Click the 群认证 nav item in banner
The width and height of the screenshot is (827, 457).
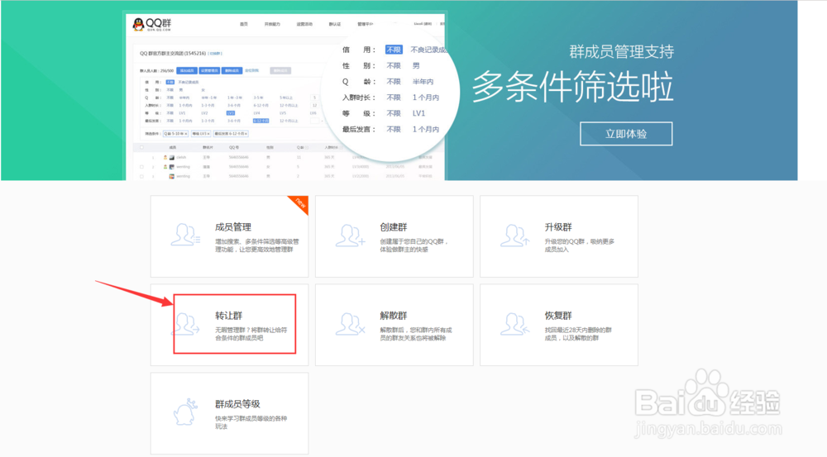click(335, 24)
